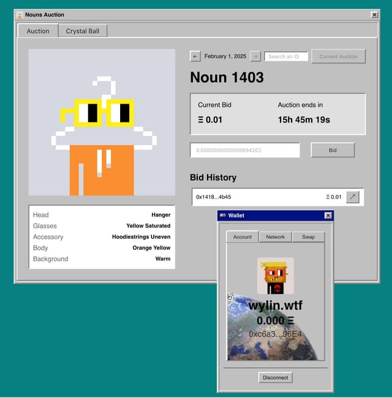Click the wylin.wtf account name
The image size is (392, 398).
pos(275,305)
